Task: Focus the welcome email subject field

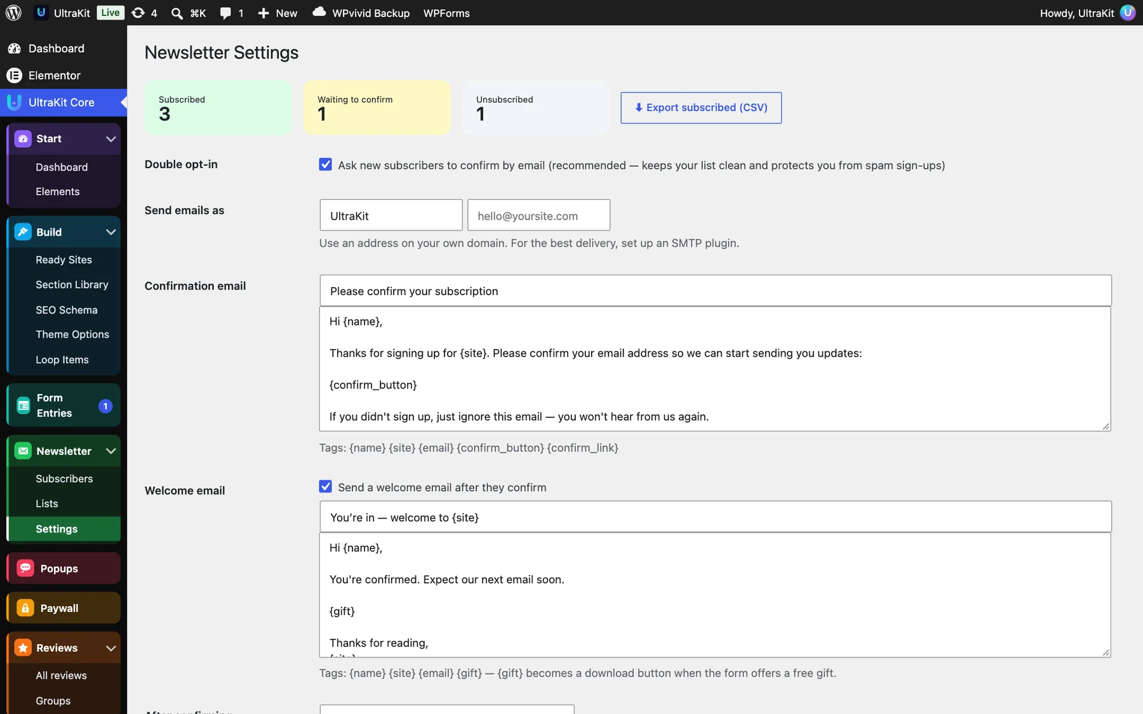Action: point(716,517)
